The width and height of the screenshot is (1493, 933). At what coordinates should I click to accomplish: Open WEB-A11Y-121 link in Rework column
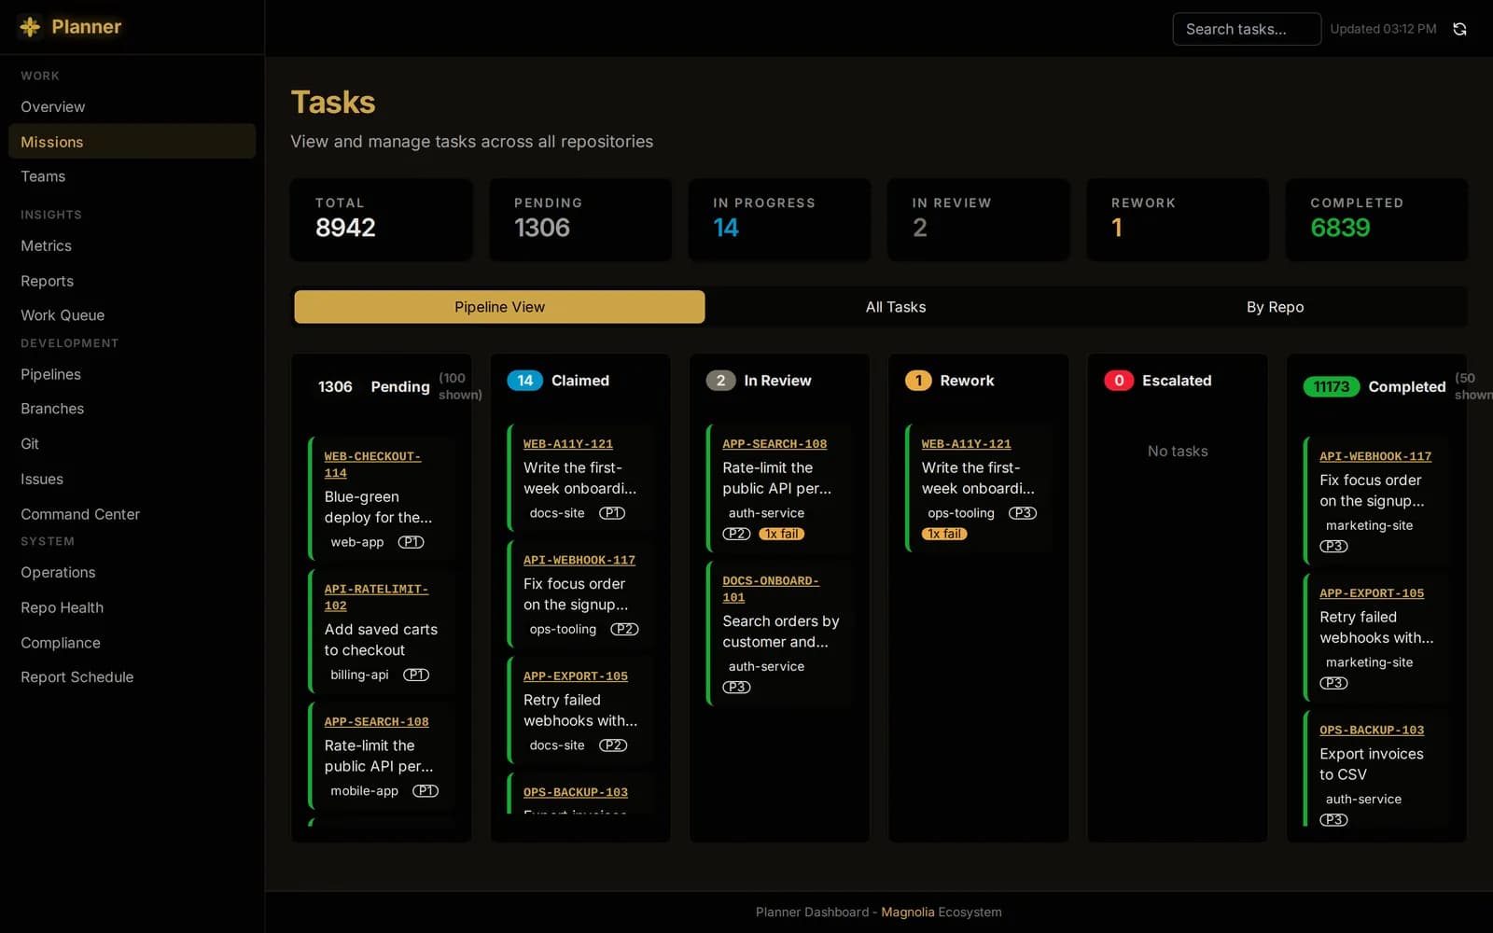point(967,444)
